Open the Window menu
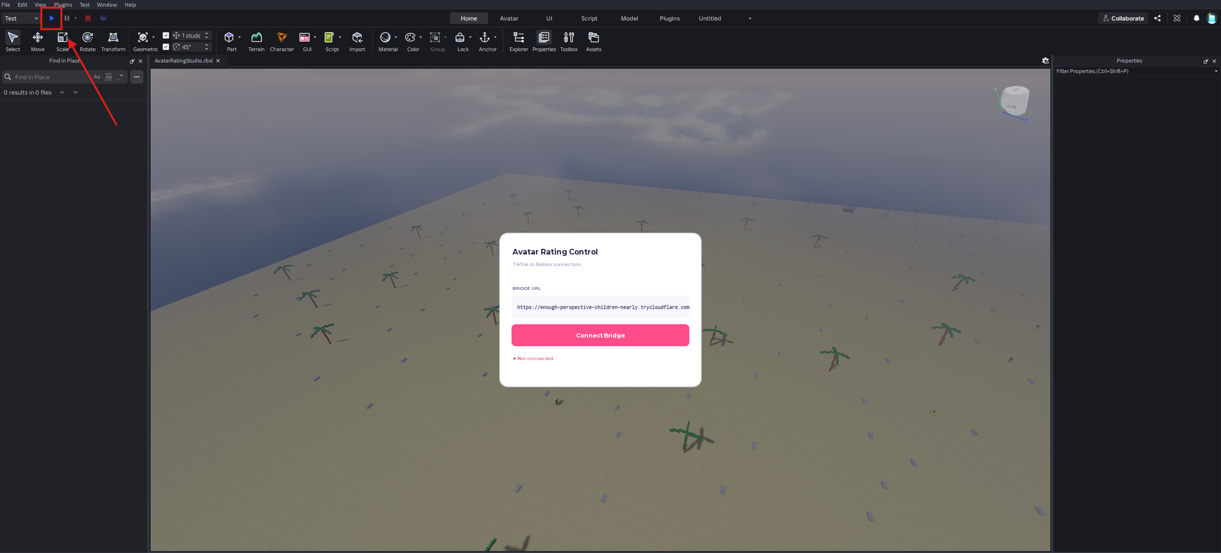This screenshot has width=1221, height=553. tap(107, 5)
